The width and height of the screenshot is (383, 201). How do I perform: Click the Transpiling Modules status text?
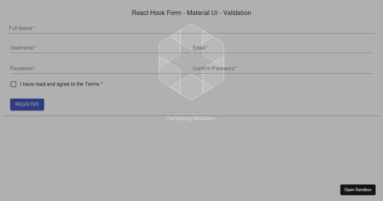click(191, 118)
